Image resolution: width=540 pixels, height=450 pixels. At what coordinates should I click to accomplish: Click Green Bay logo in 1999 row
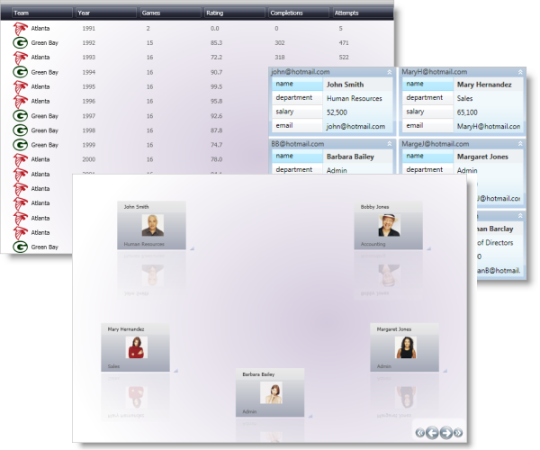[20, 145]
